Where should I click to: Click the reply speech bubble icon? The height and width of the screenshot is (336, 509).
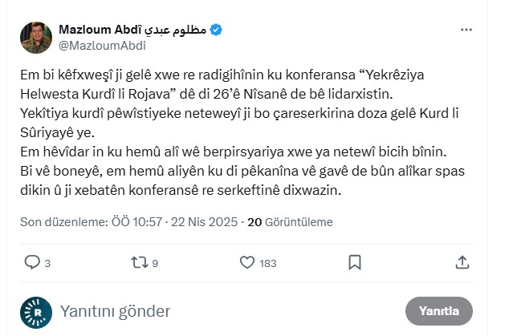[32, 262]
